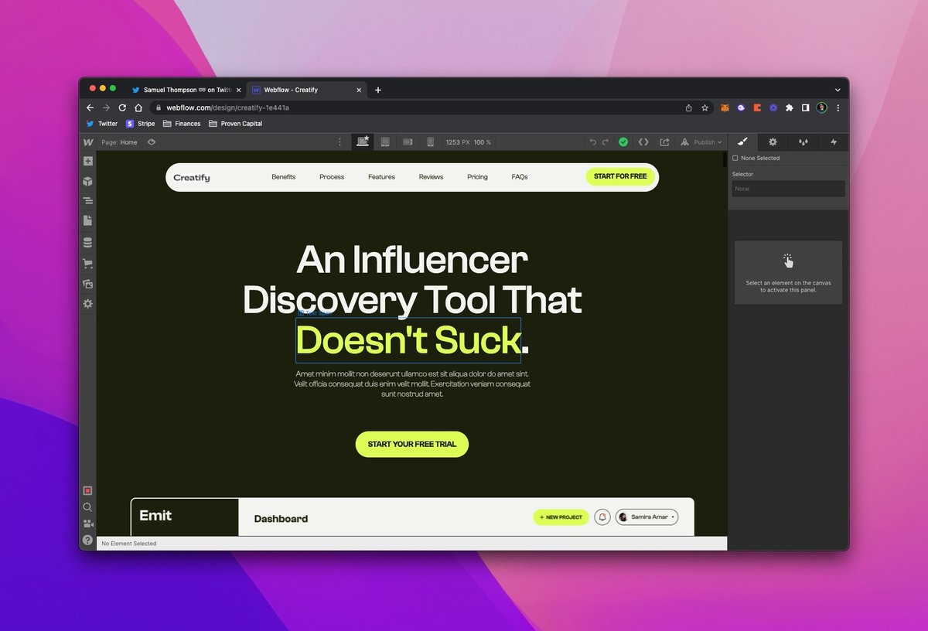Select the Amet minim mollit paragraph
The image size is (928, 631).
tap(412, 384)
